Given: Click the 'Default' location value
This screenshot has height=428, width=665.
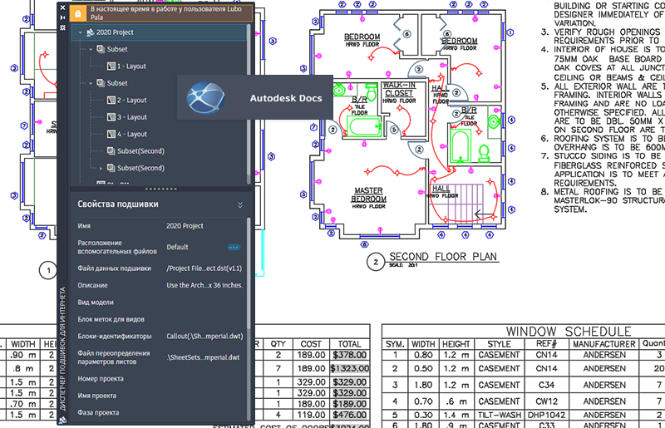Looking at the screenshot, I should click(x=177, y=248).
